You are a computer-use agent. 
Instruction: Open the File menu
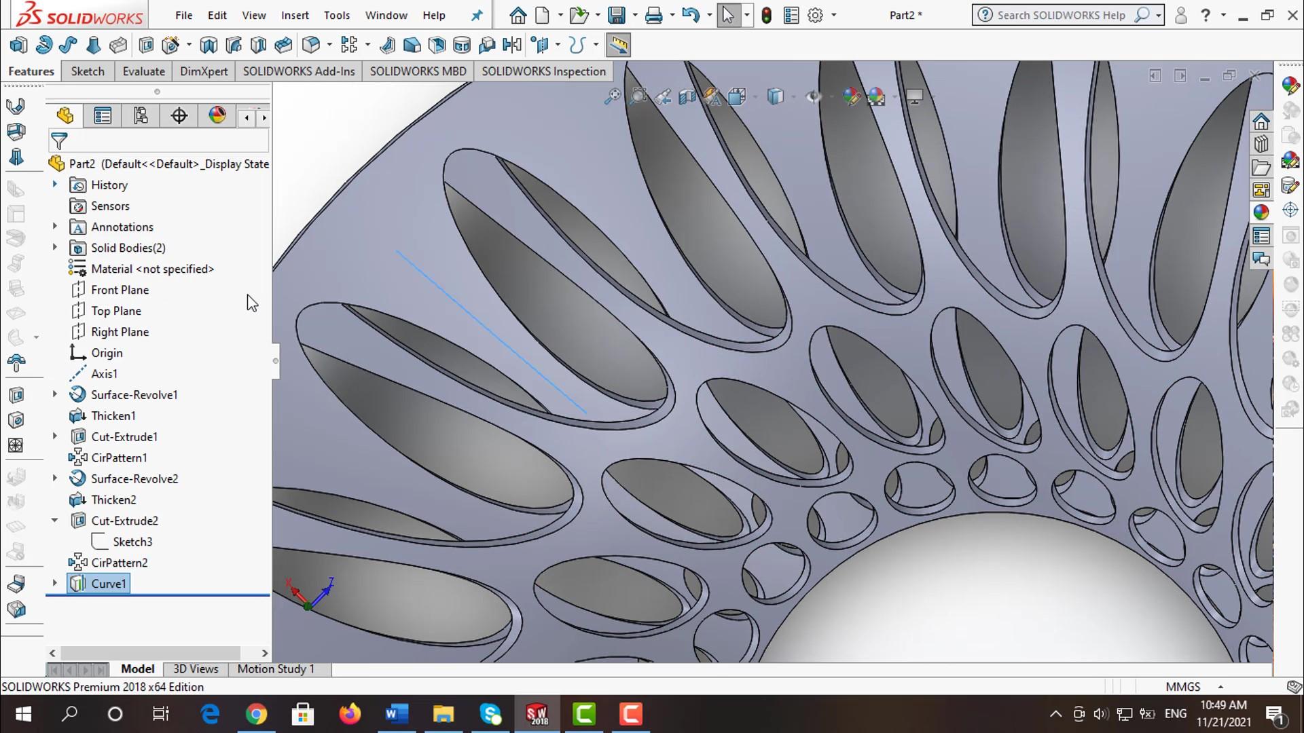183,15
